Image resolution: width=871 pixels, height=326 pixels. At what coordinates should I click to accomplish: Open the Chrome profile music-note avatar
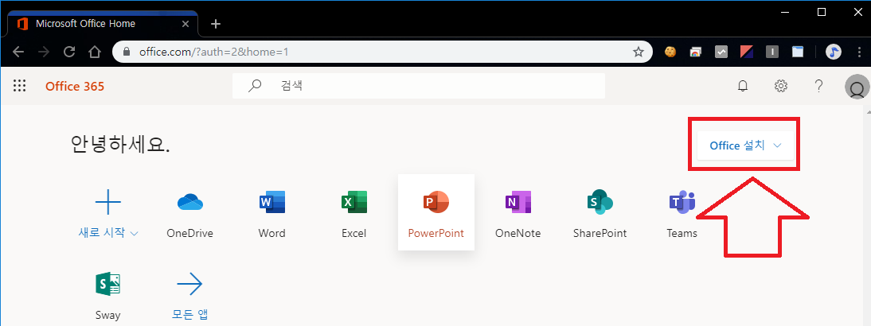pos(834,52)
